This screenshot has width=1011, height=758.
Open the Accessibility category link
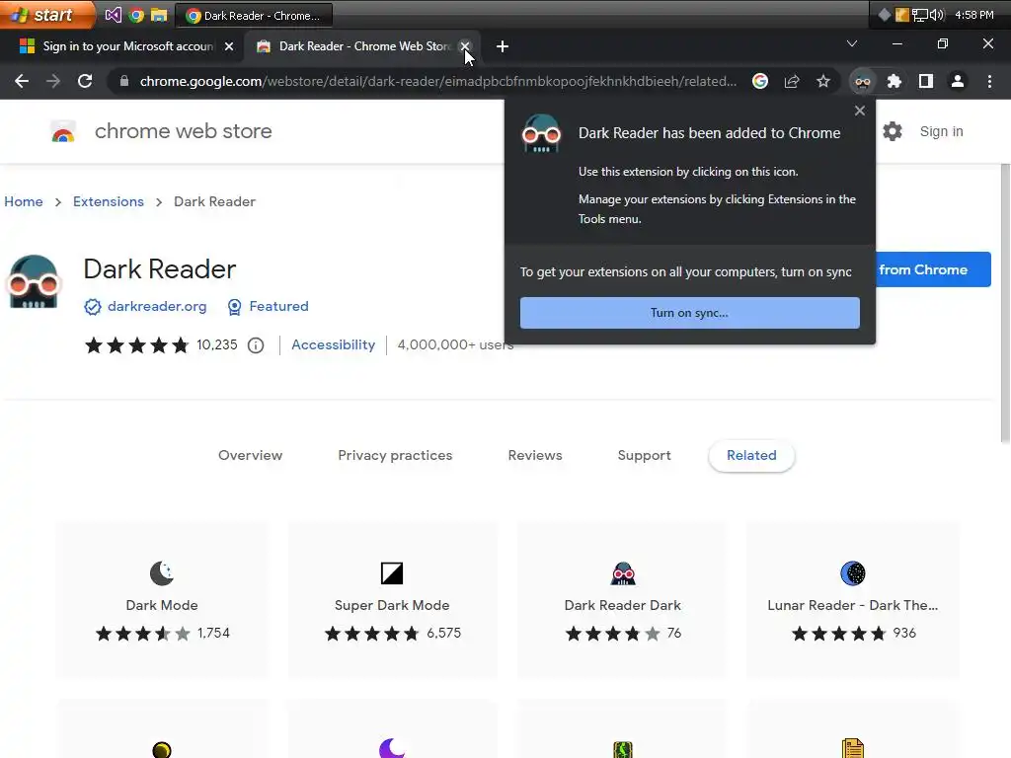tap(333, 344)
